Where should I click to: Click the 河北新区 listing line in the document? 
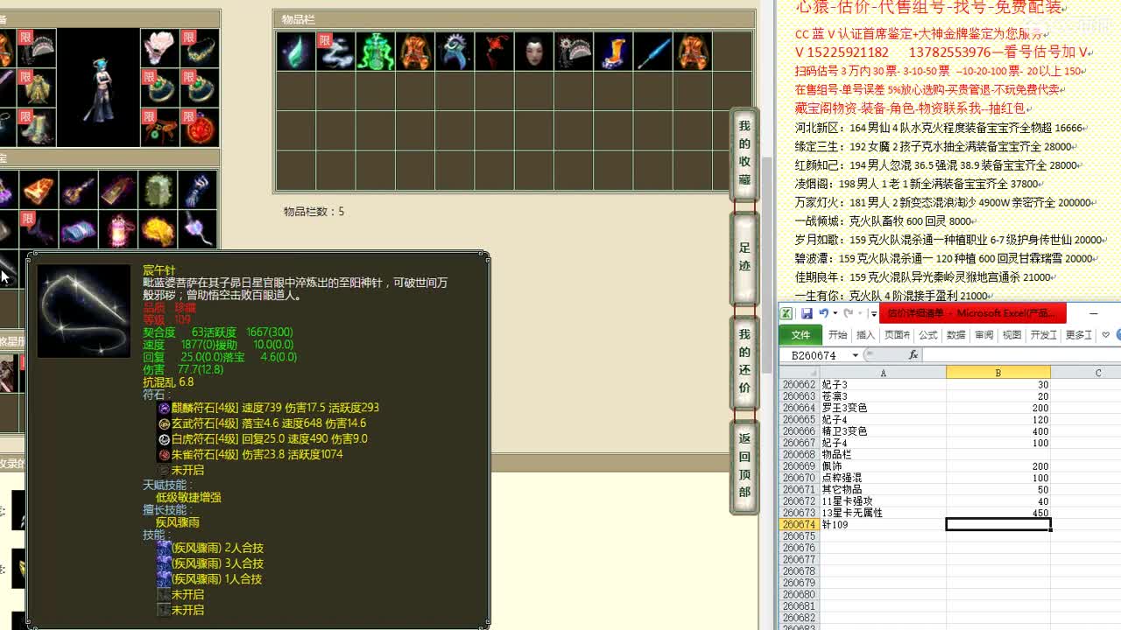pyautogui.click(x=940, y=128)
